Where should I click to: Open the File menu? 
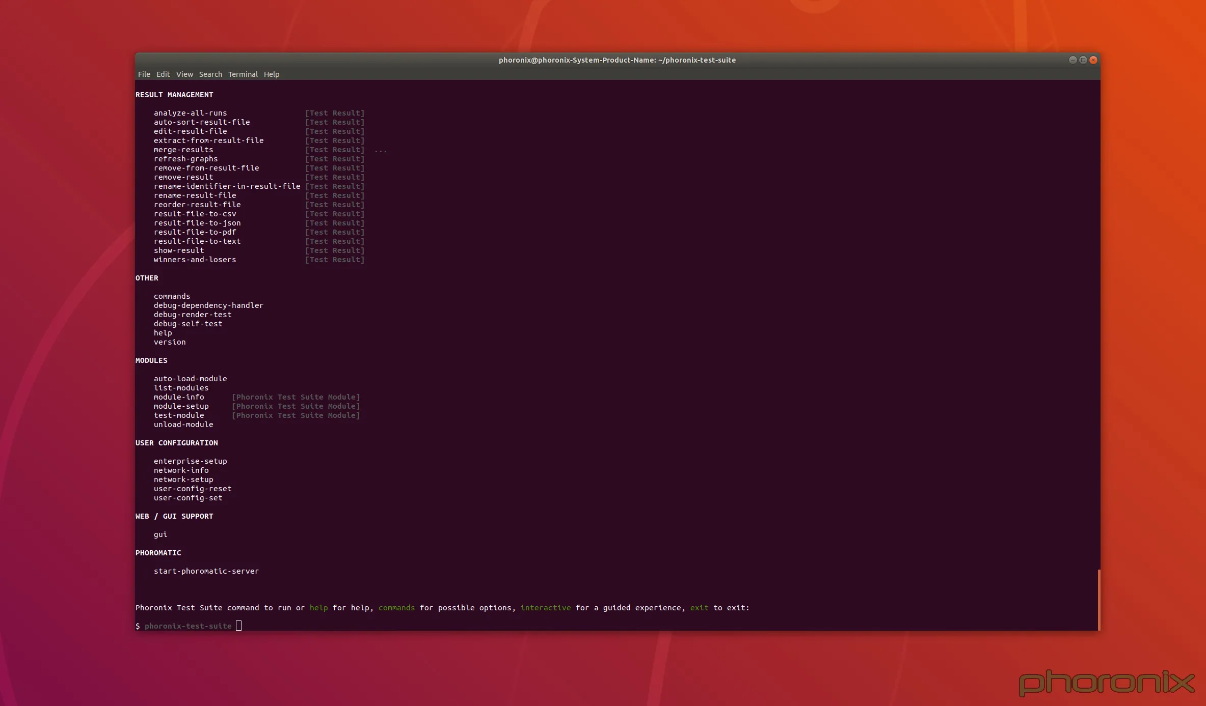click(144, 74)
